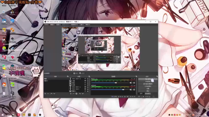
Task: Toggle visibility of 文本 (GDI+) source
Action: [x=85, y=89]
